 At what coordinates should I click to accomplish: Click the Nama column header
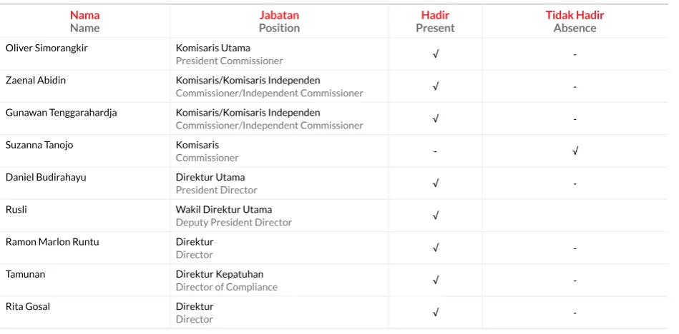(x=85, y=21)
